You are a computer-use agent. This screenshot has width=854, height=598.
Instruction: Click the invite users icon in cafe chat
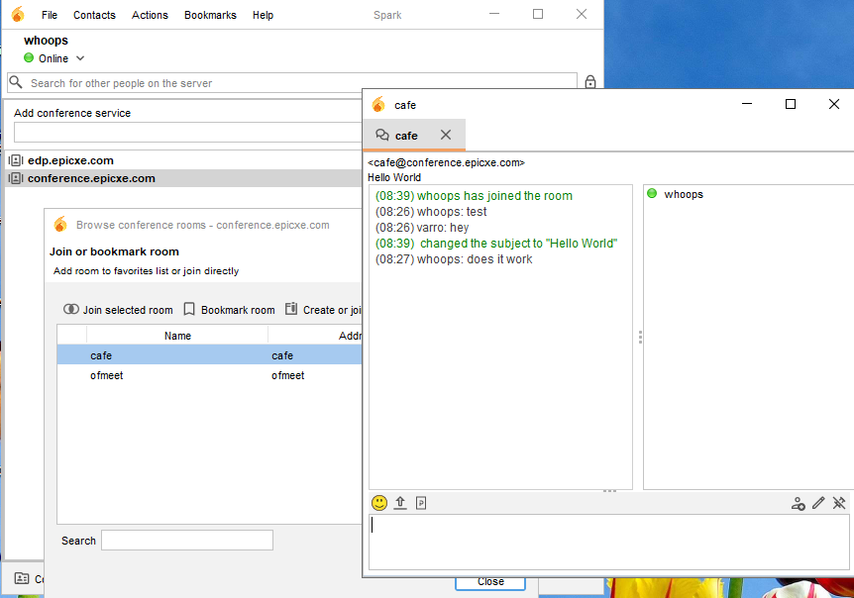tap(798, 503)
